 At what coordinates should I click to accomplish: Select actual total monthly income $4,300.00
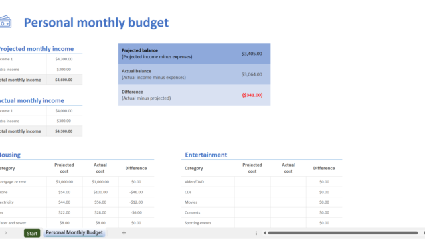(x=64, y=131)
